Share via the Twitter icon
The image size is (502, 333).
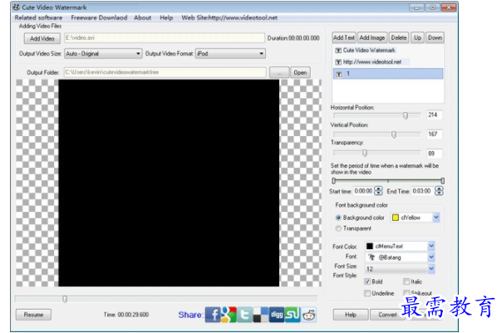[x=244, y=315]
